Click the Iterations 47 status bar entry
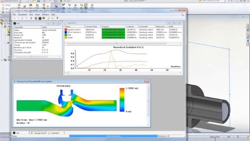Screen dimensions: 250x141 pos(164,136)
